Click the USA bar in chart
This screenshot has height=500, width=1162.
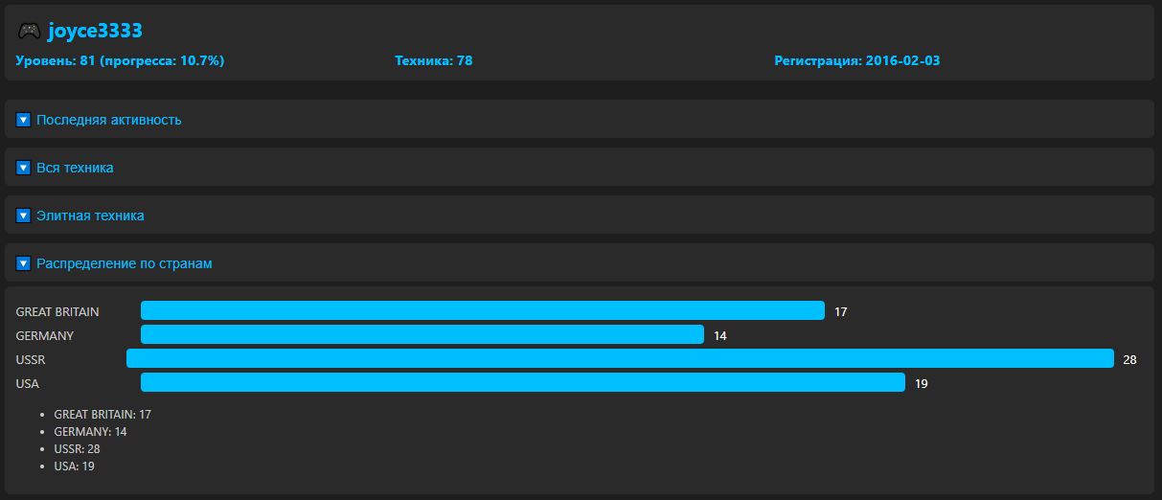coord(523,382)
